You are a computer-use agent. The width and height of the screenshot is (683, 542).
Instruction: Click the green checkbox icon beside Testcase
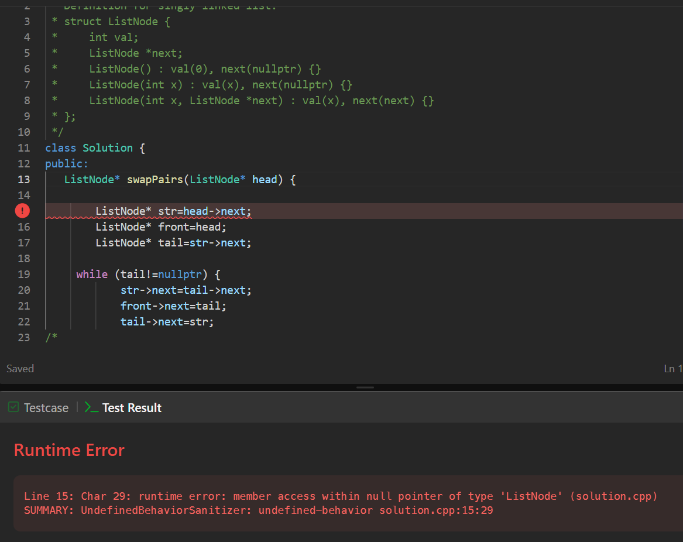pyautogui.click(x=13, y=407)
